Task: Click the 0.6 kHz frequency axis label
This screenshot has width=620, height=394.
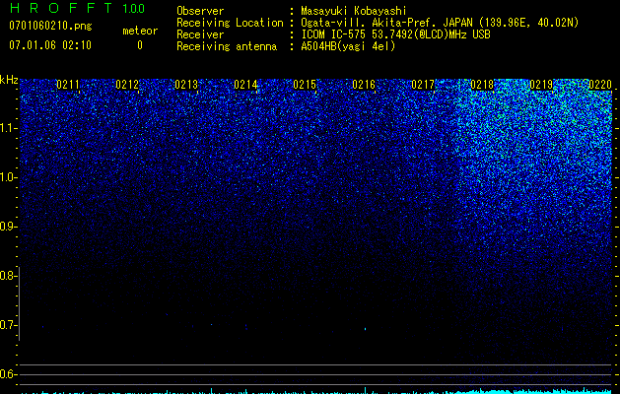Action: pyautogui.click(x=8, y=374)
